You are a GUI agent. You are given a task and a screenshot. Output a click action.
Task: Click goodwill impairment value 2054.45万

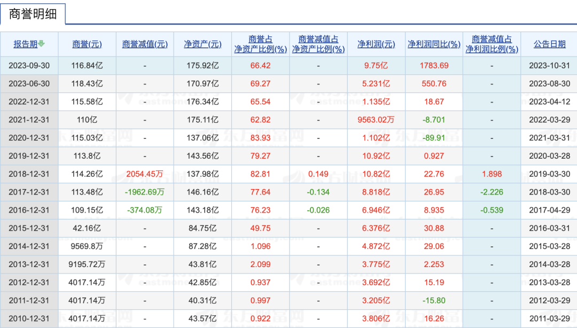144,174
